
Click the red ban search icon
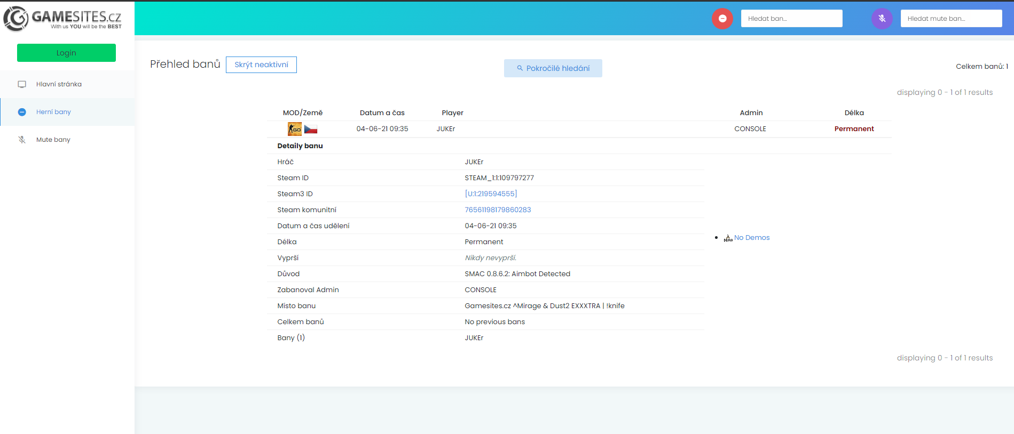click(x=722, y=19)
